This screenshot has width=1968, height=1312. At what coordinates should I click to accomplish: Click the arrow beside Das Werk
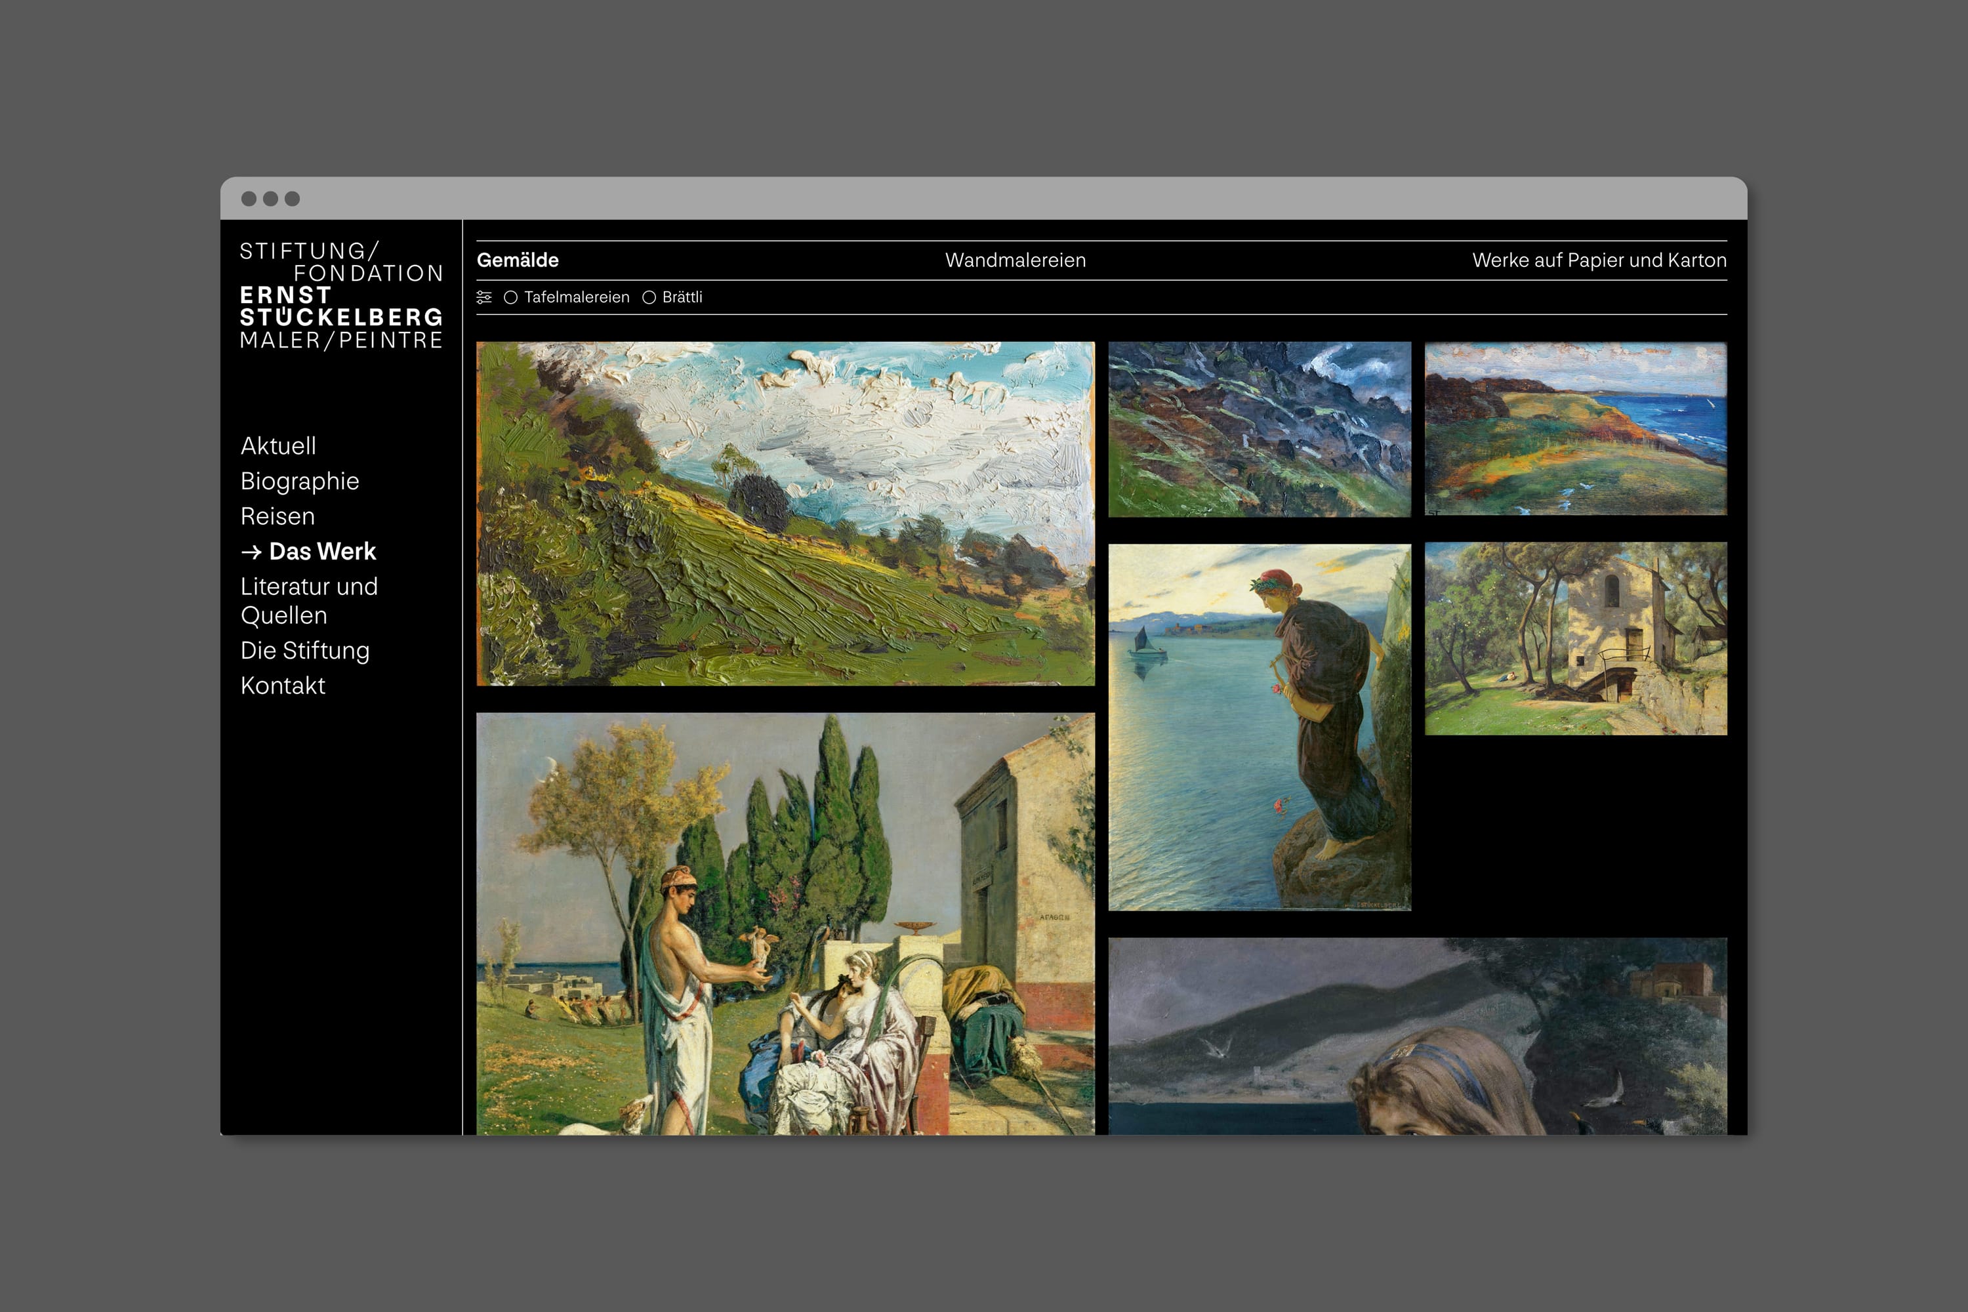pyautogui.click(x=251, y=552)
